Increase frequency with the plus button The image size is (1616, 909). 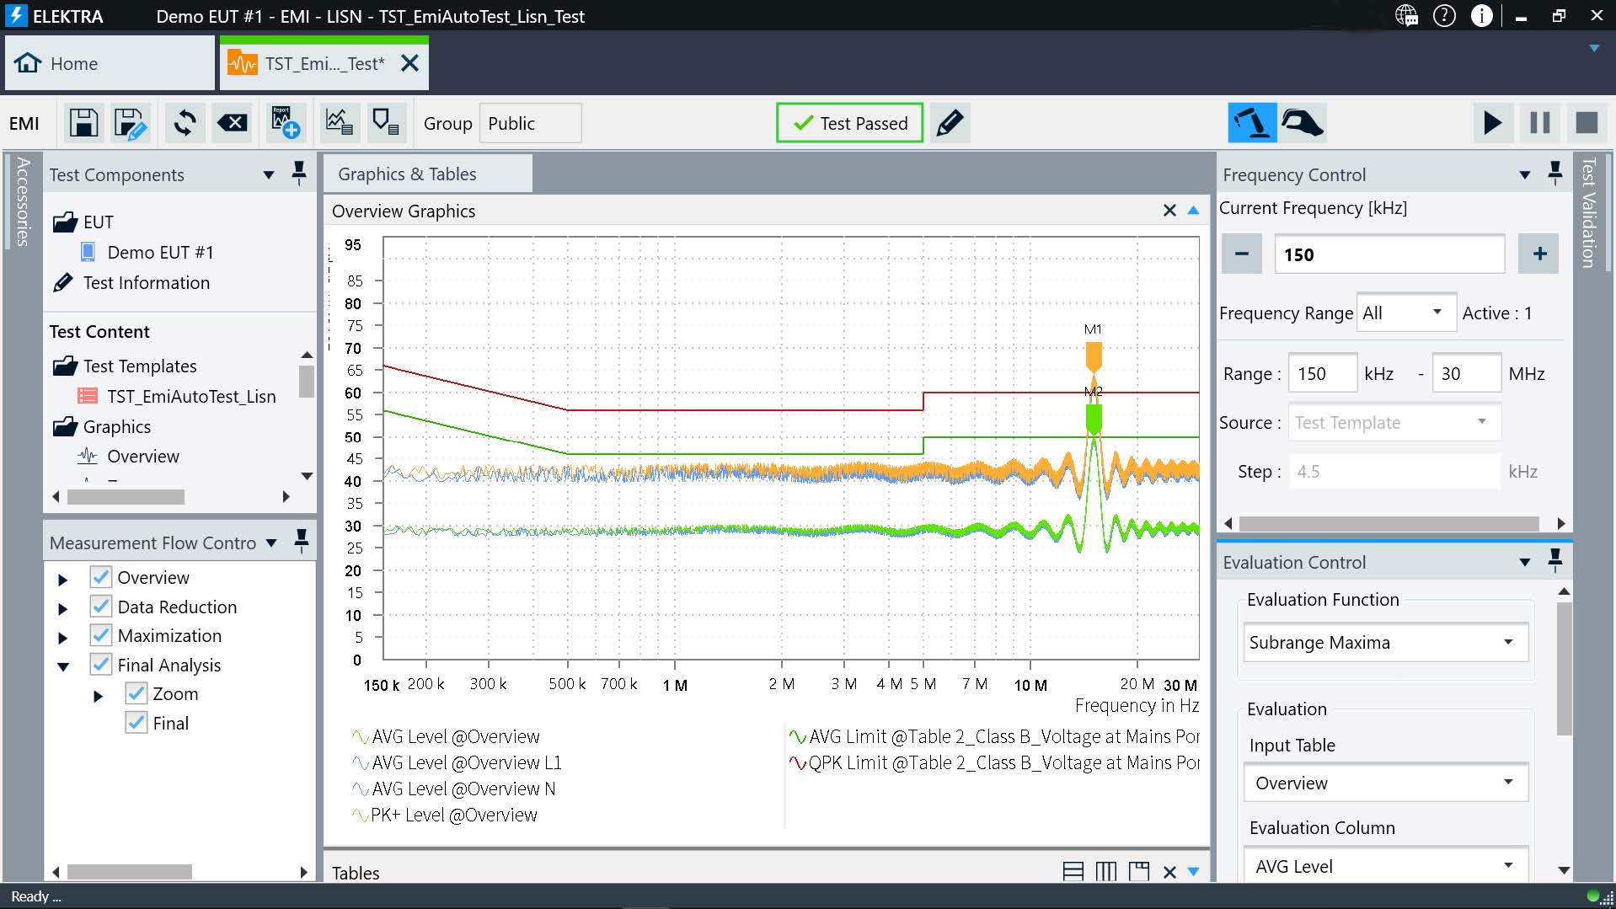[1539, 254]
